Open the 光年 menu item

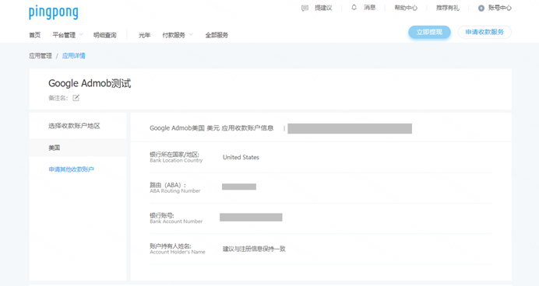pyautogui.click(x=144, y=35)
